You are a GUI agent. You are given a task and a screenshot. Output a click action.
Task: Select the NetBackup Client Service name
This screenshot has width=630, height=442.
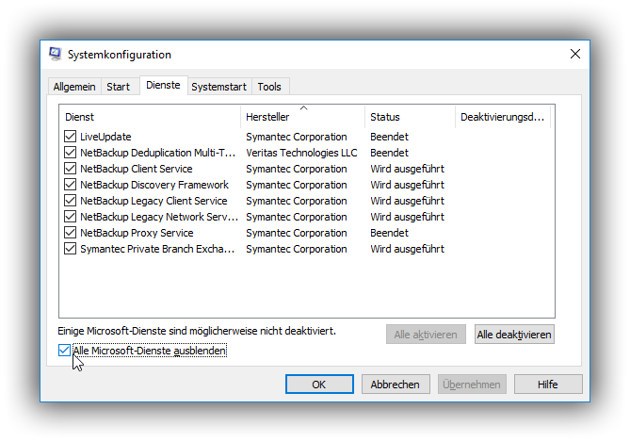pyautogui.click(x=137, y=169)
